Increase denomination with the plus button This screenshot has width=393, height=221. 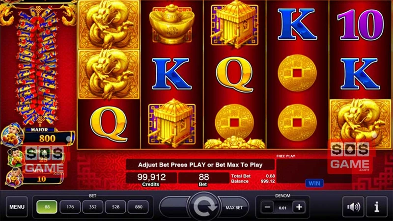pyautogui.click(x=299, y=207)
